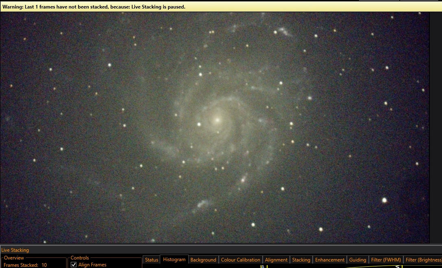Screen dimensions: 442x268
Task: Switch to the Filter (FWHM) tab
Action: (386, 259)
